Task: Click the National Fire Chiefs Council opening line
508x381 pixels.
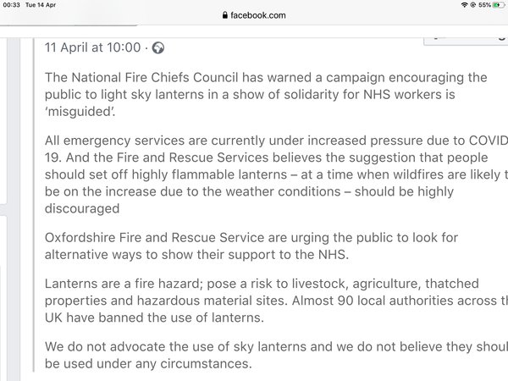Action: [266, 78]
